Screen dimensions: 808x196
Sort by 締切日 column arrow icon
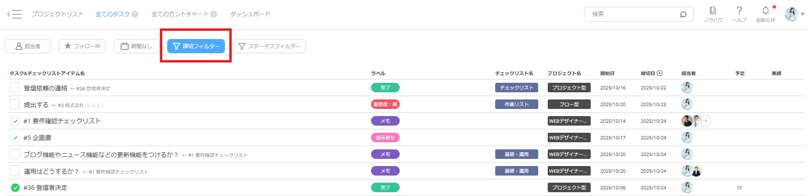tap(659, 73)
